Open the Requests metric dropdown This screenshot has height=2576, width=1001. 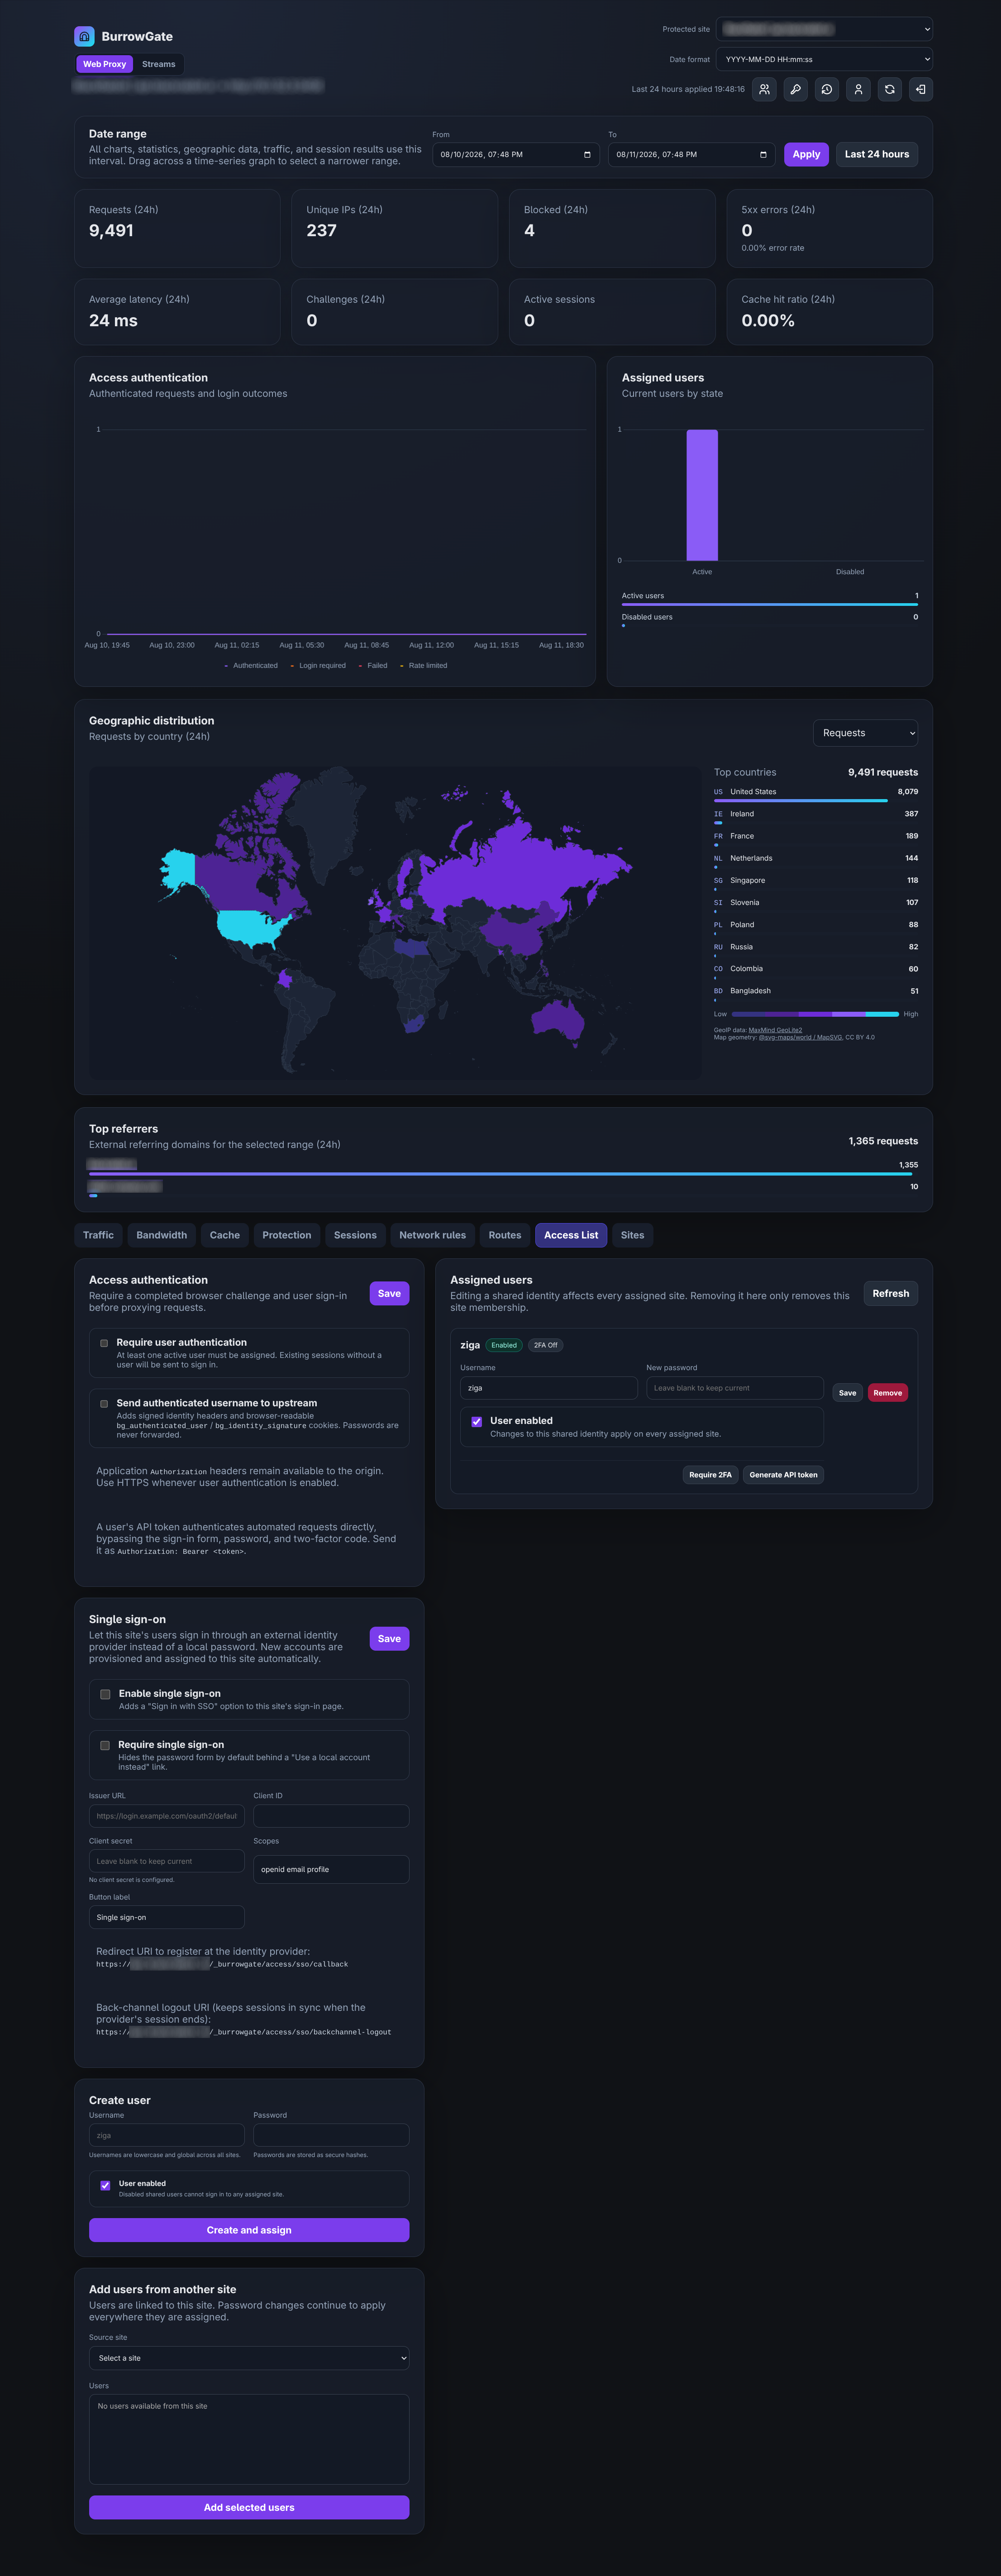(865, 733)
